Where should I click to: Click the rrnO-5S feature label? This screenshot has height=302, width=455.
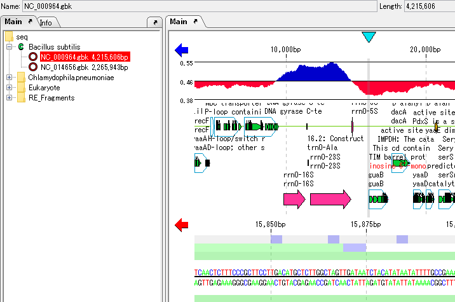365,111
